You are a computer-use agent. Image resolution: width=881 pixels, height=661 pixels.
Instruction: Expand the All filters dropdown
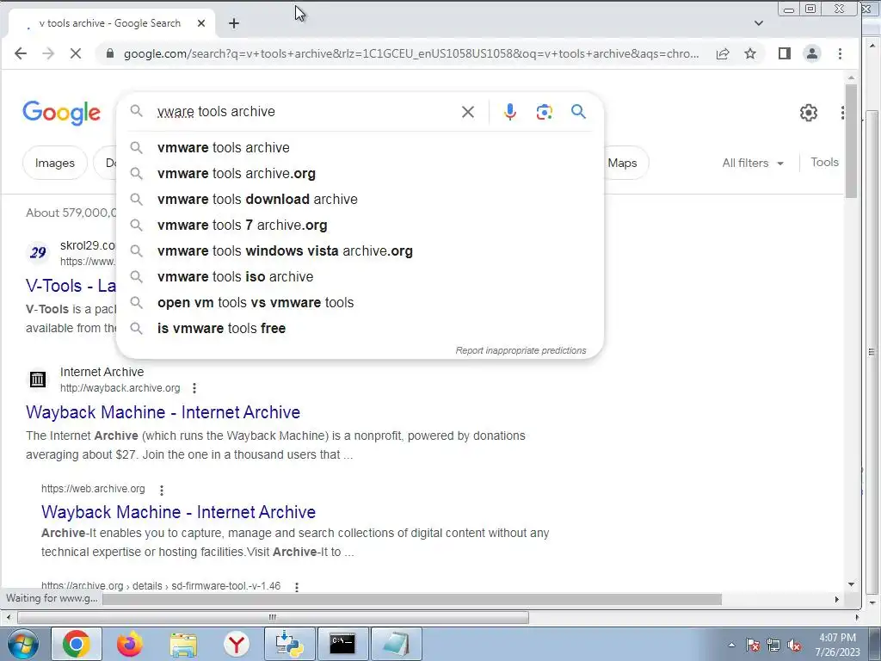(x=753, y=163)
